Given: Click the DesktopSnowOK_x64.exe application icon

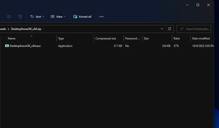Looking at the screenshot, I should (7, 46).
